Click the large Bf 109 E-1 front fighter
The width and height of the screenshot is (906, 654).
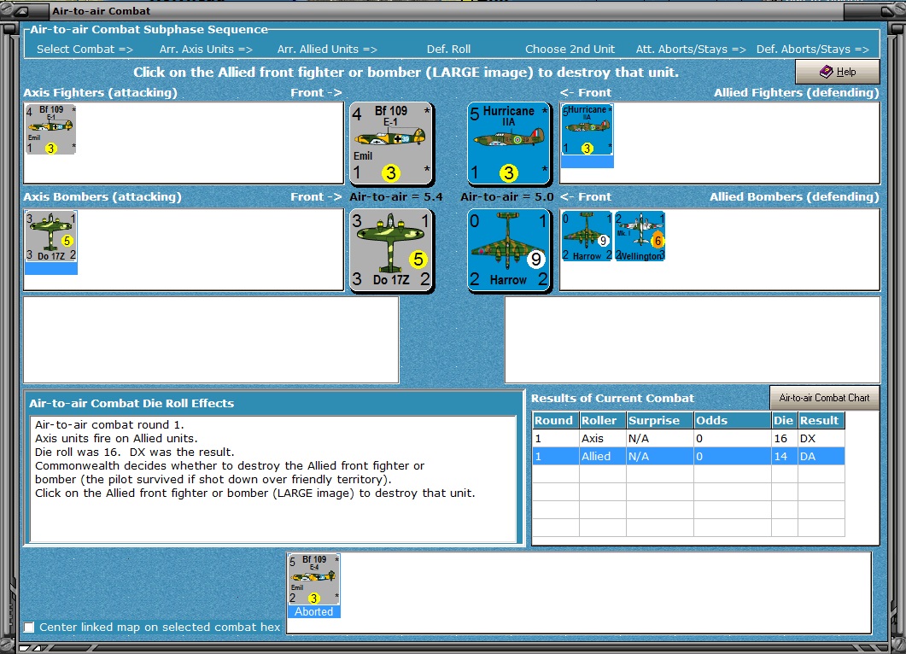391,143
